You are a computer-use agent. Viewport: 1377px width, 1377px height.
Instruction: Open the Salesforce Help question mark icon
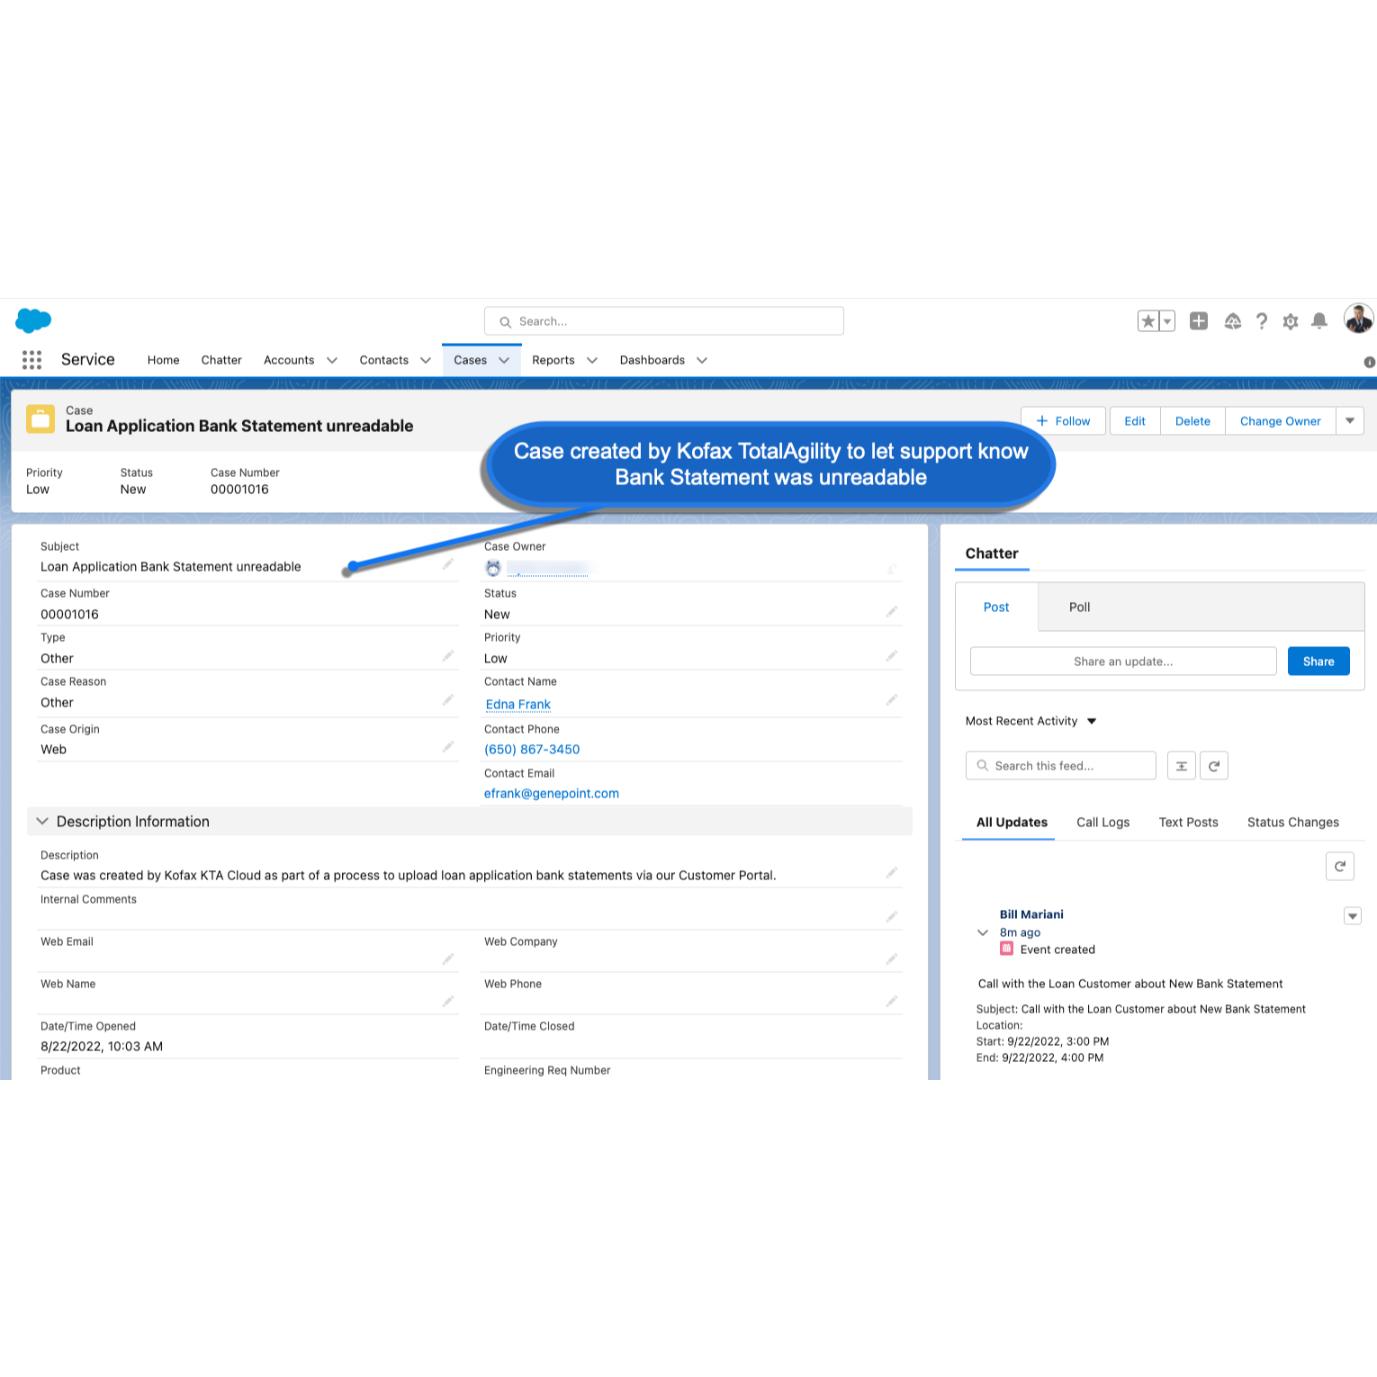point(1262,321)
